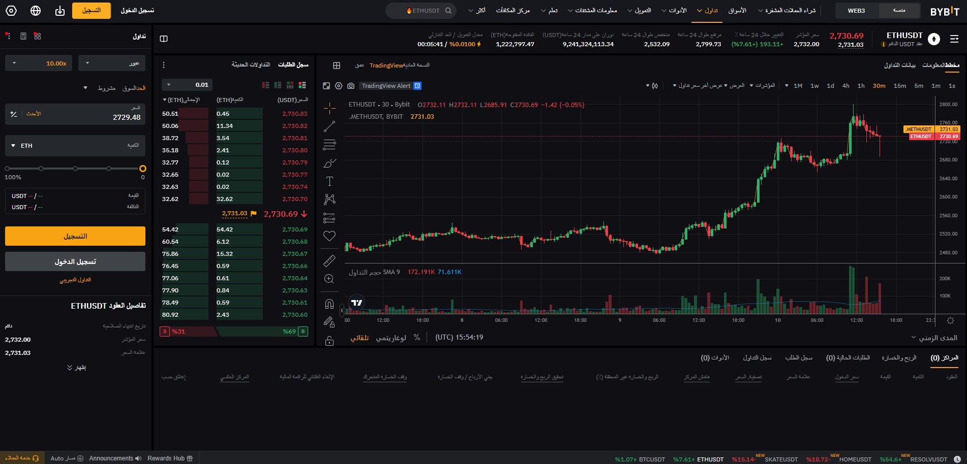Select the ruler measurement tool
This screenshot has width=967, height=464.
point(329,260)
